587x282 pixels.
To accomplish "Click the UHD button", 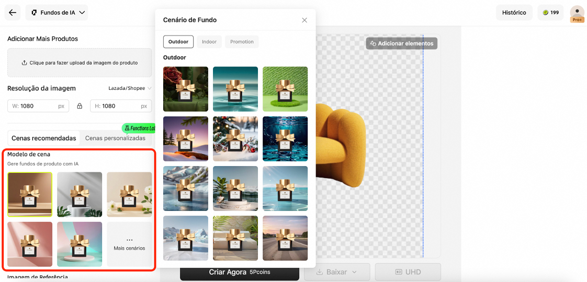I will pos(408,272).
